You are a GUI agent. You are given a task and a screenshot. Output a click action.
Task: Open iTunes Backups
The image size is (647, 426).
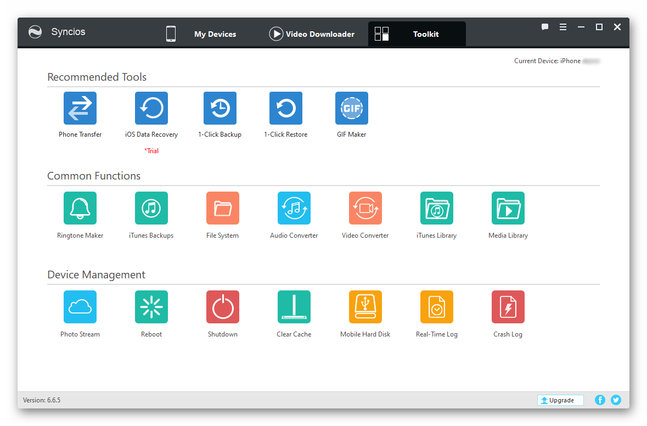coord(151,208)
